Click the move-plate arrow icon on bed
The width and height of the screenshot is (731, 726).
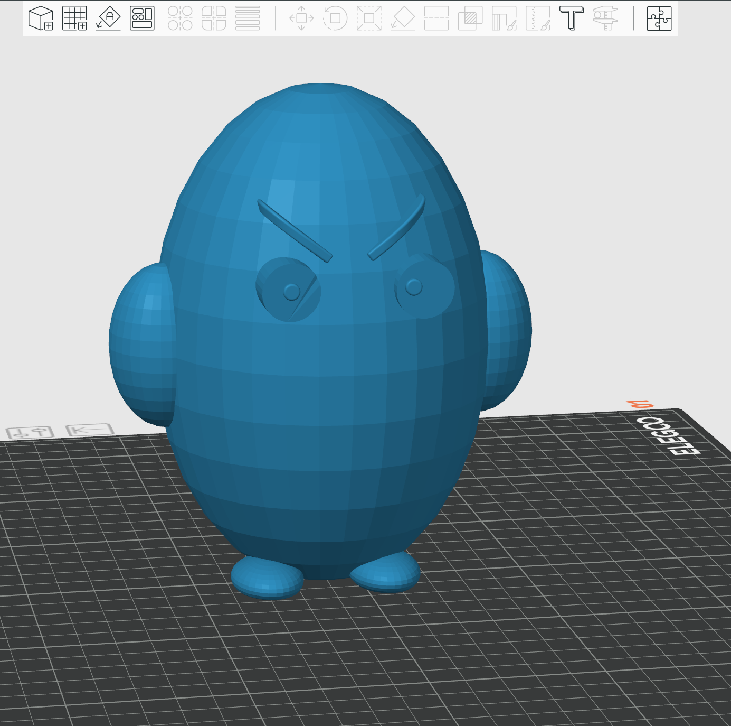[90, 430]
